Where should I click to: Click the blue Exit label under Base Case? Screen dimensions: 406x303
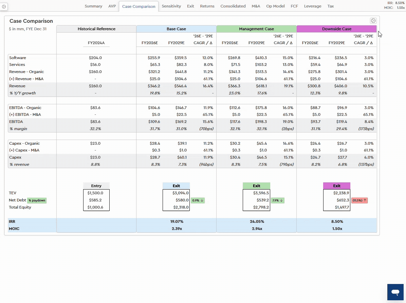coord(176,186)
